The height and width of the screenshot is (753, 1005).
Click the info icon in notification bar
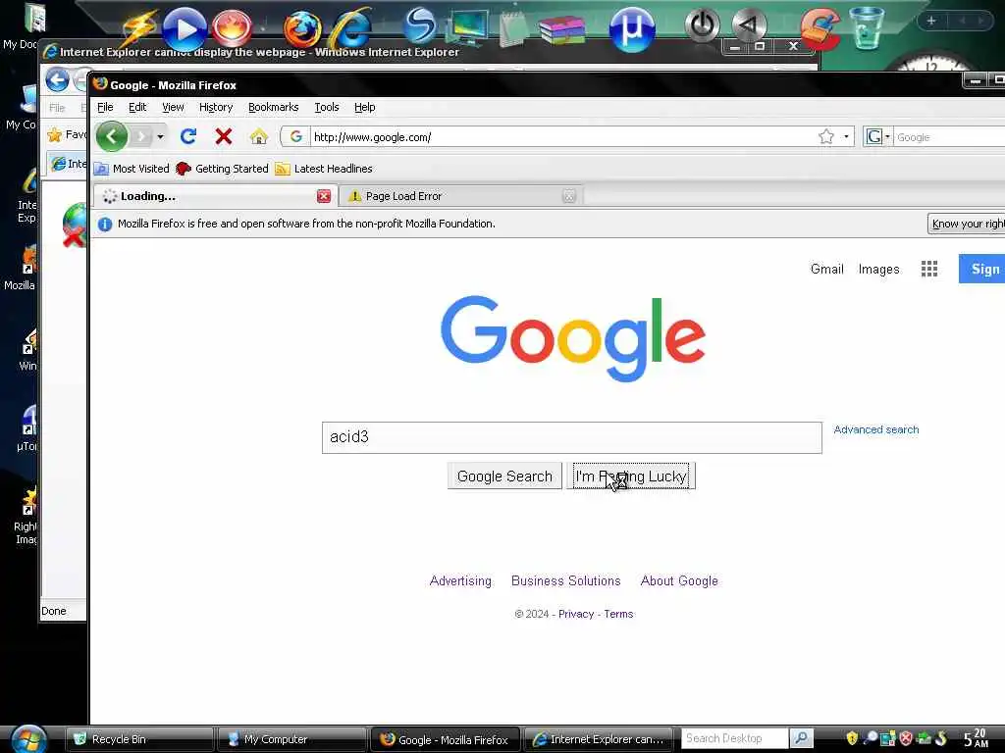105,225
